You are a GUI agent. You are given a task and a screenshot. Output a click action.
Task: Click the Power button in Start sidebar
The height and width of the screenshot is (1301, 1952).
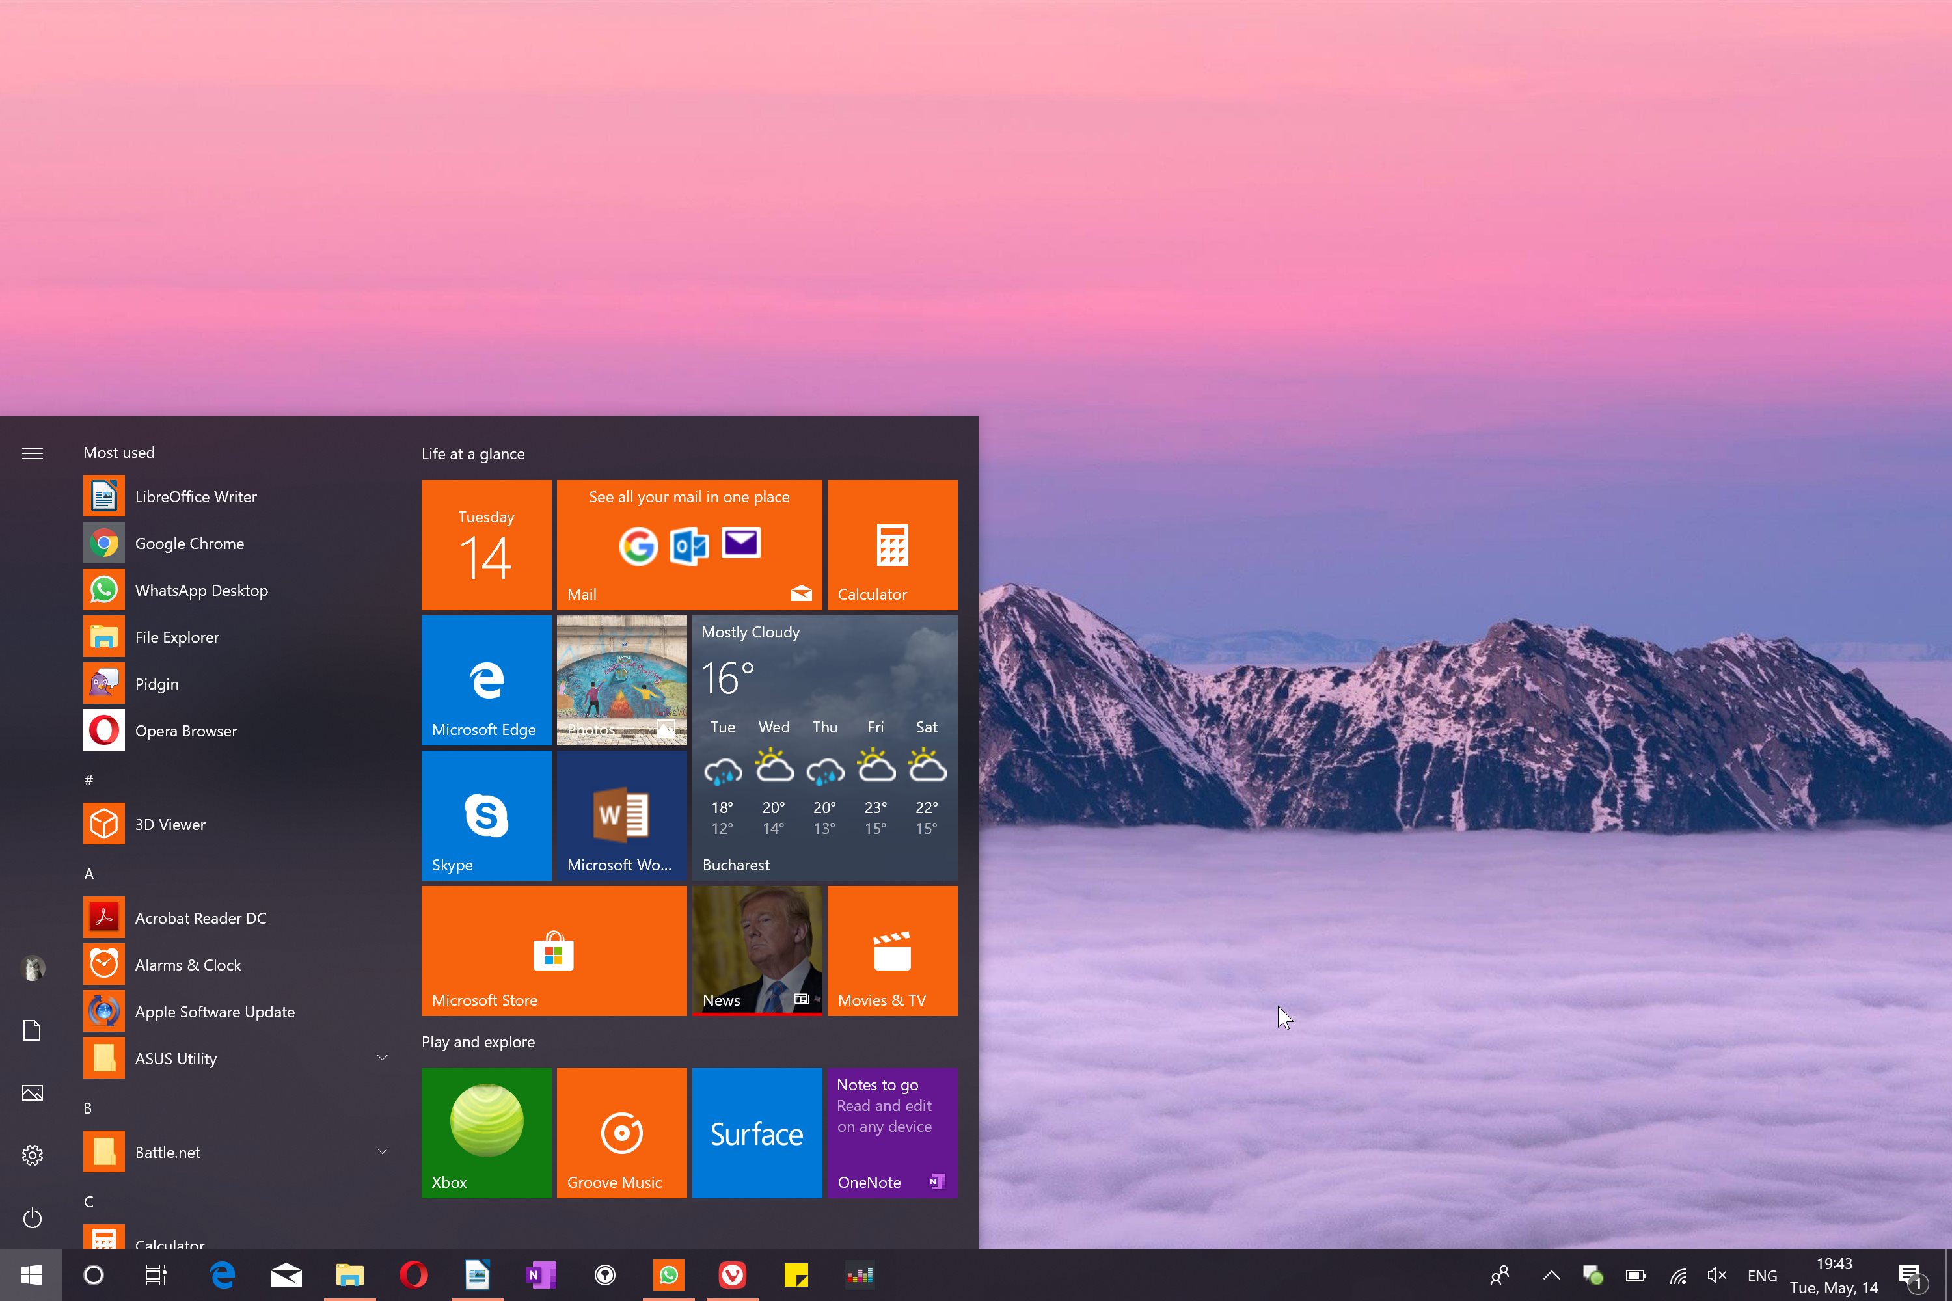[x=33, y=1217]
